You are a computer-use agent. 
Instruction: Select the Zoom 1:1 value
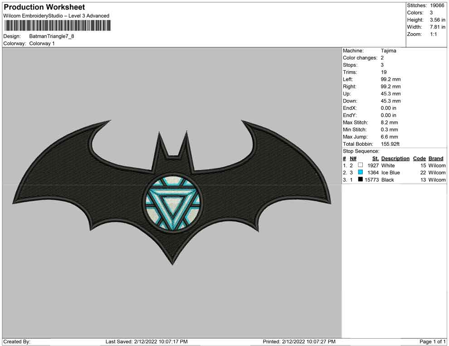(433, 35)
